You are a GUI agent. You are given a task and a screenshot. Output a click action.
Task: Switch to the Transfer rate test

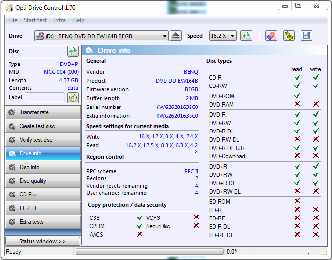click(43, 112)
